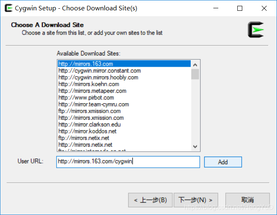Select http://cygwin.mirrors.hoobly.com site
The image size is (277, 215).
pyautogui.click(x=124, y=77)
